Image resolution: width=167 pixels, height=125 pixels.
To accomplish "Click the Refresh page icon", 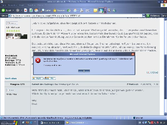I will [x=31, y=10].
